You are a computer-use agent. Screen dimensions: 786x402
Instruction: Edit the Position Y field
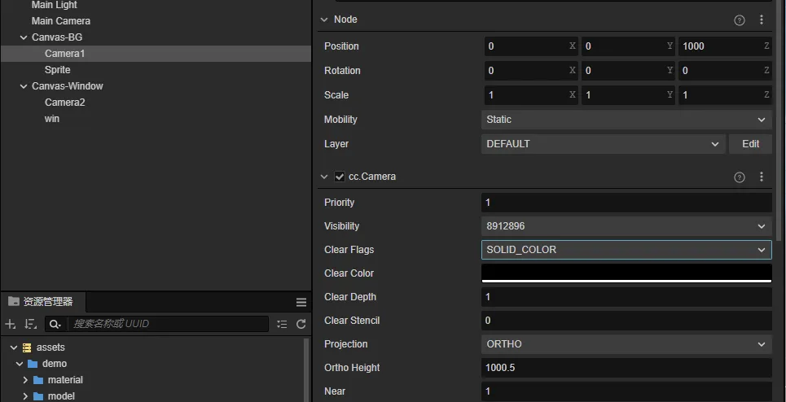coord(628,46)
